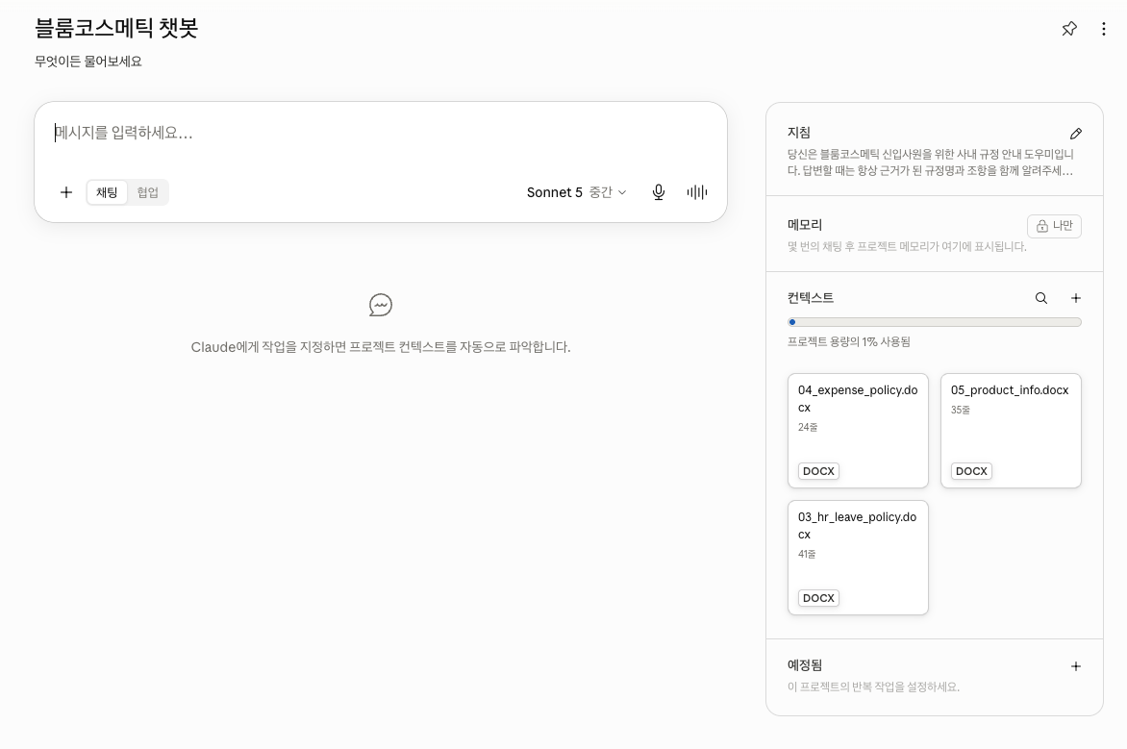Start voice dictation with microphone icon

click(x=659, y=192)
